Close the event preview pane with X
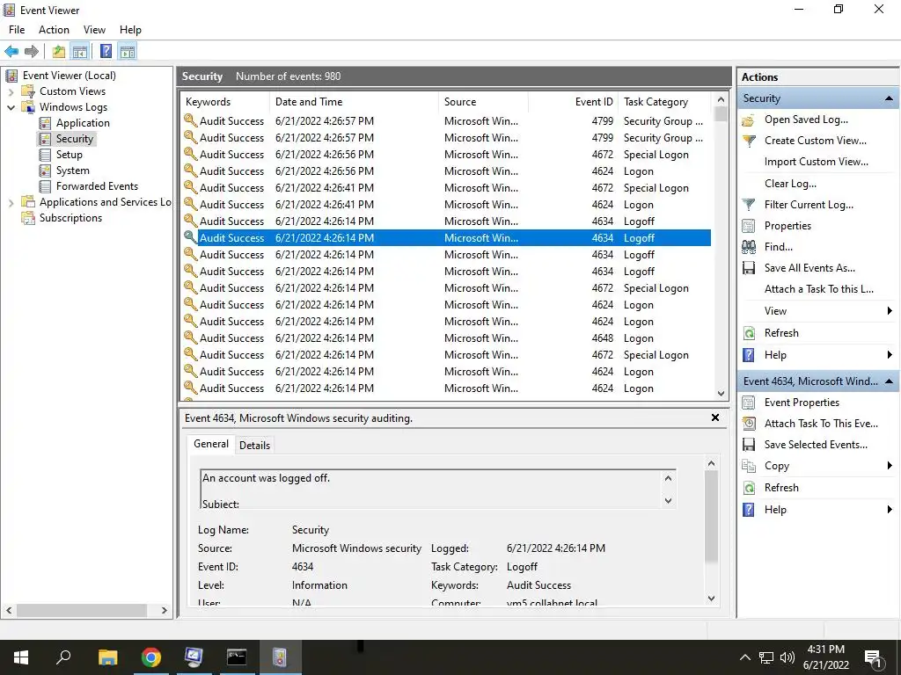901x675 pixels. tap(715, 417)
